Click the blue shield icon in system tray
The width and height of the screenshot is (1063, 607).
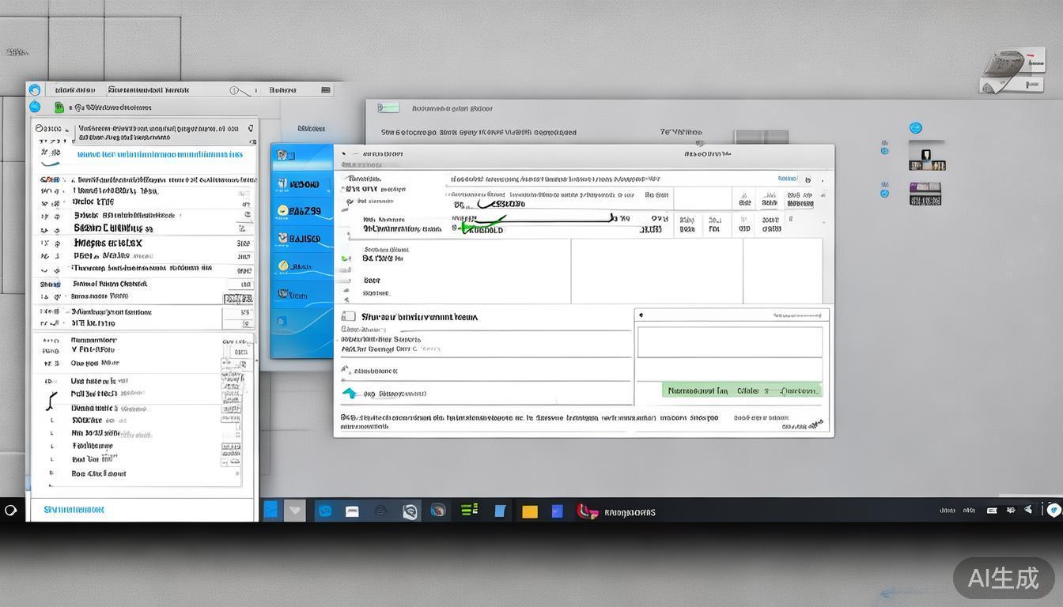[x=1054, y=511]
